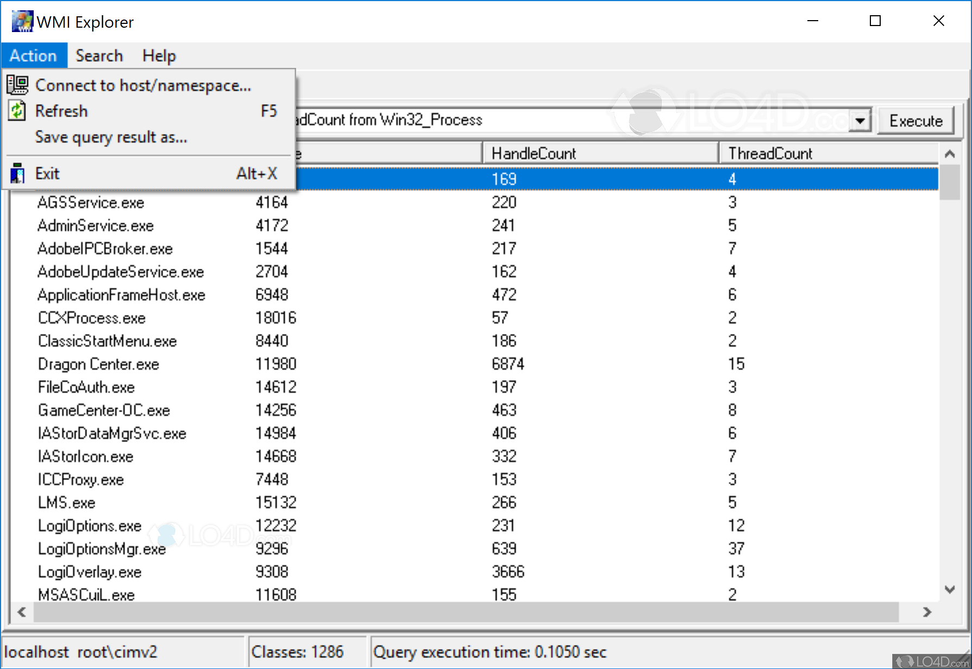Select the ClassicStartMenu.exe row
Screen dimensions: 972x669
click(474, 341)
